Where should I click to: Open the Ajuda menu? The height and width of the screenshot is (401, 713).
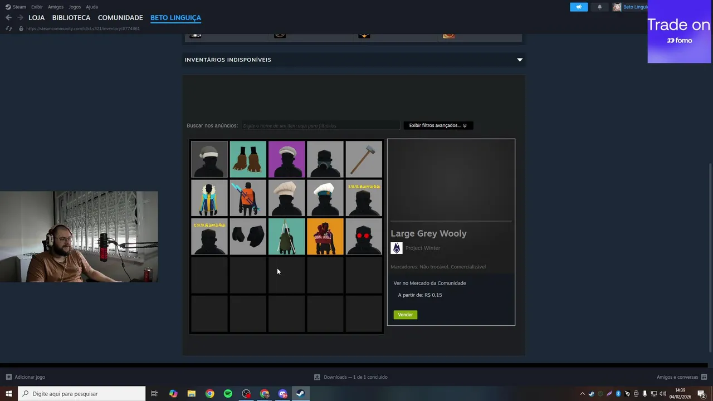[92, 7]
